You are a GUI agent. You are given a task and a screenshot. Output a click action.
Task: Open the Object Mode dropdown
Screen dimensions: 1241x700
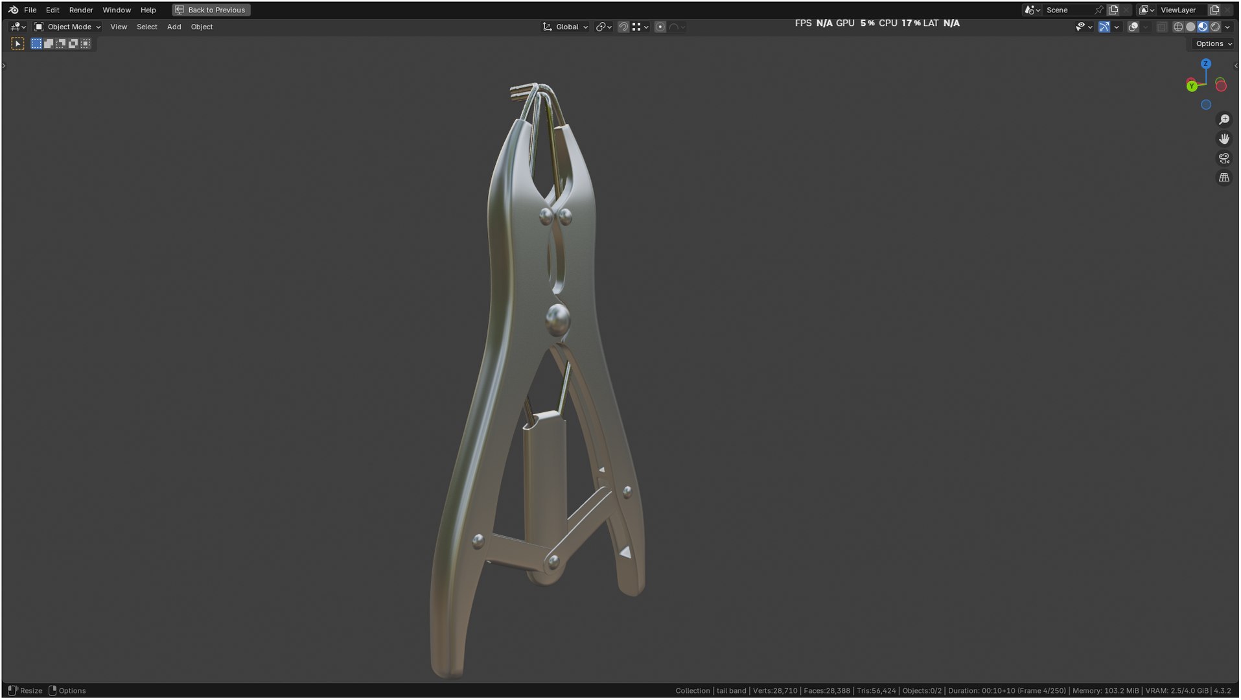pos(67,27)
